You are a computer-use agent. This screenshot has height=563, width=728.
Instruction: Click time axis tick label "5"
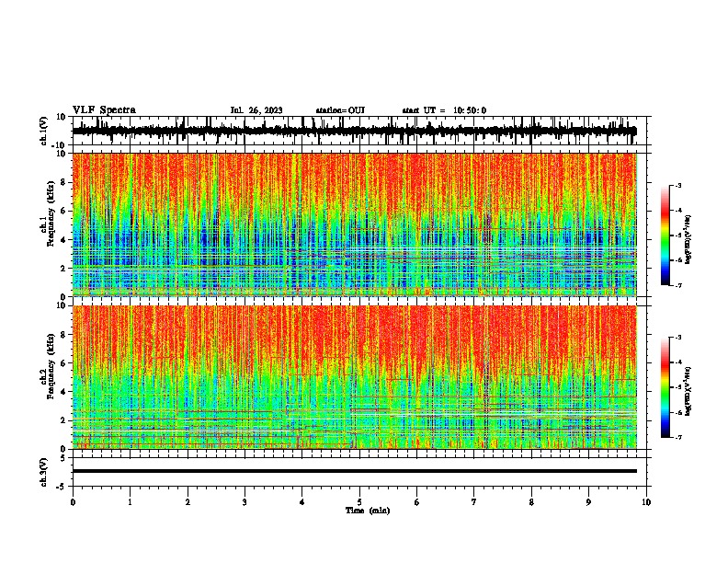[359, 502]
